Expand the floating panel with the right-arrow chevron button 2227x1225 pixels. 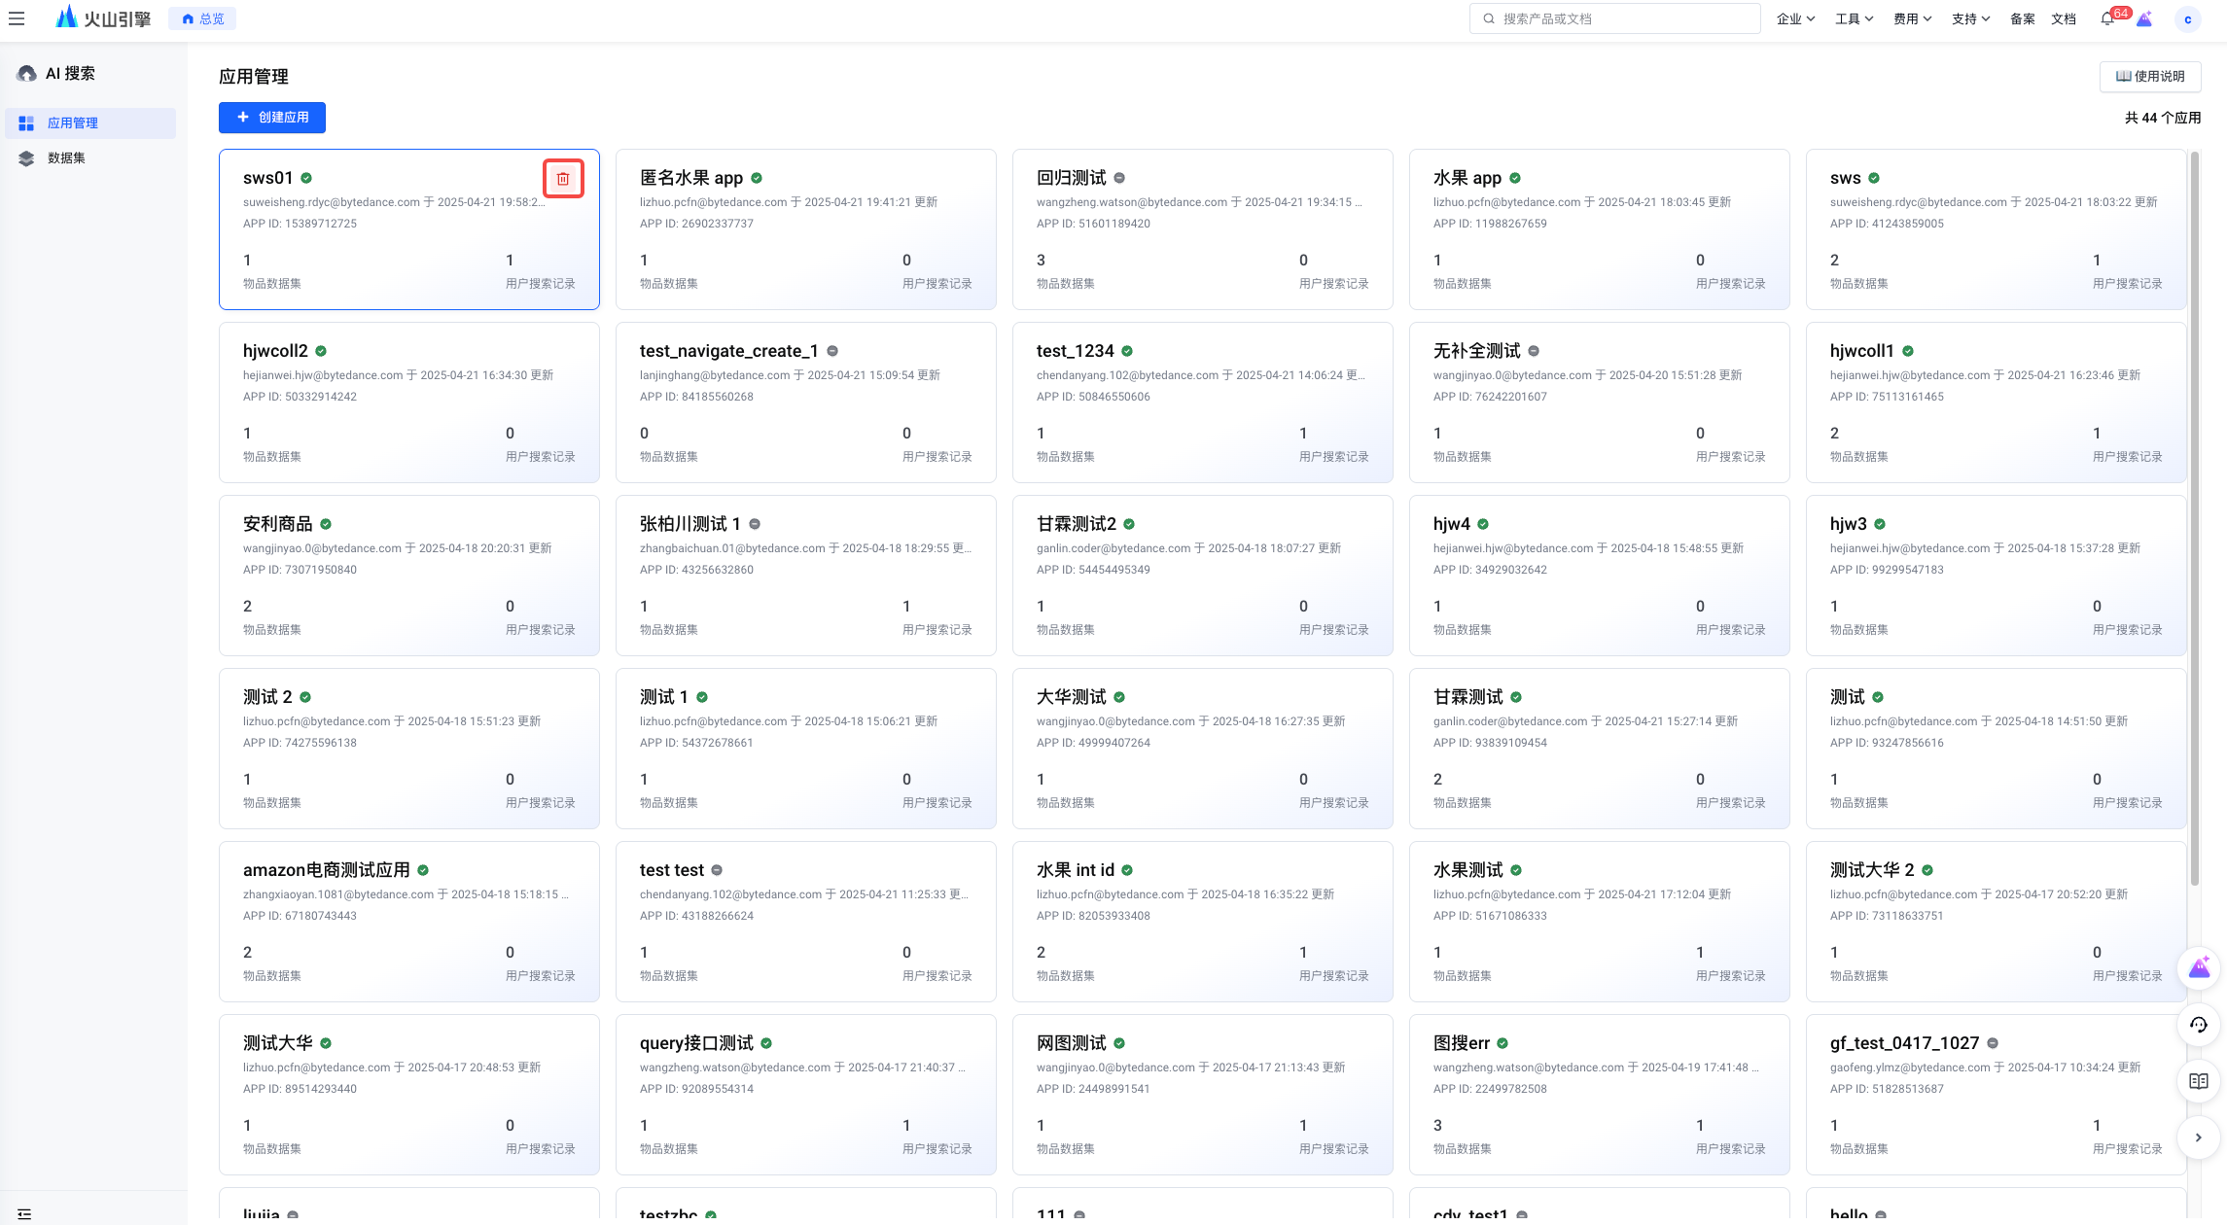2199,1137
